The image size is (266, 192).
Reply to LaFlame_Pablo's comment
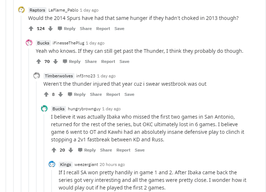[x=66, y=29]
